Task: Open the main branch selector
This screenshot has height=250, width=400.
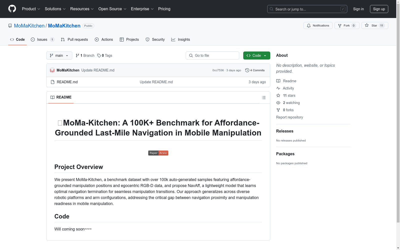Action: (59, 55)
